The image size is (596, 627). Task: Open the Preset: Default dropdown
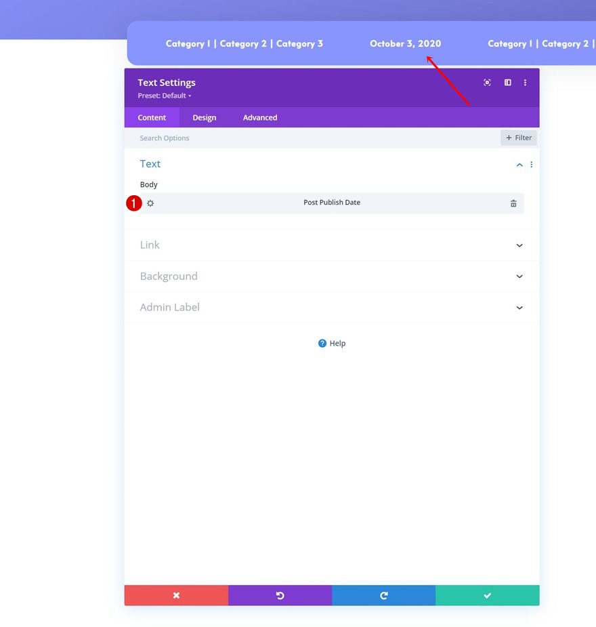click(164, 95)
